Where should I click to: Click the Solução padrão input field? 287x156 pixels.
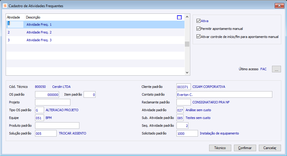click(46, 133)
